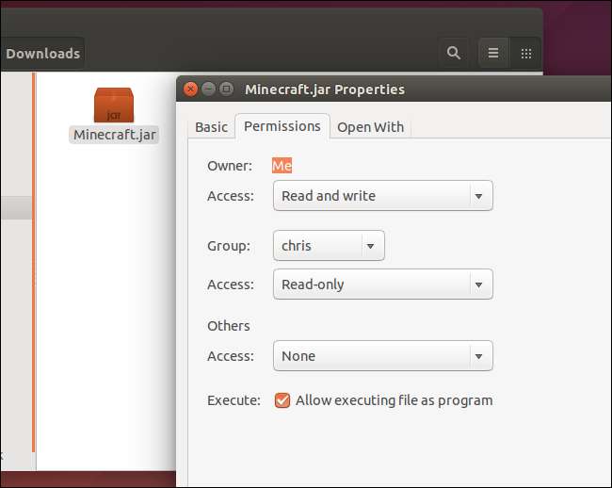Select the Permissions tab

click(282, 126)
